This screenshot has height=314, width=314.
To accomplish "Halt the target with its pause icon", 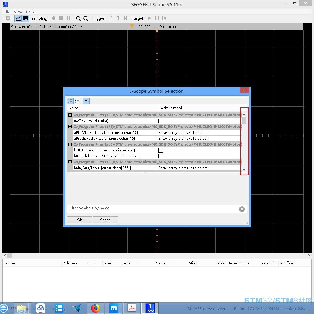I will pyautogui.click(x=157, y=18).
